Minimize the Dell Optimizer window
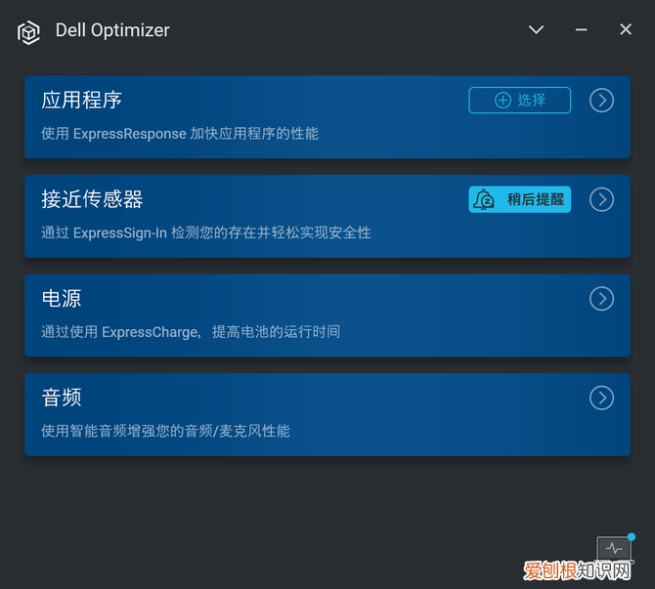This screenshot has width=655, height=589. (x=581, y=29)
